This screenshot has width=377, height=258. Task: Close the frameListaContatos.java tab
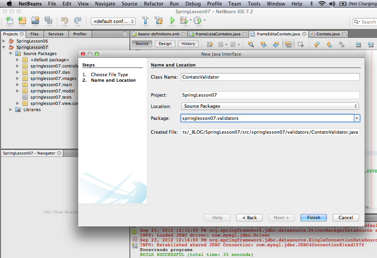tap(245, 34)
